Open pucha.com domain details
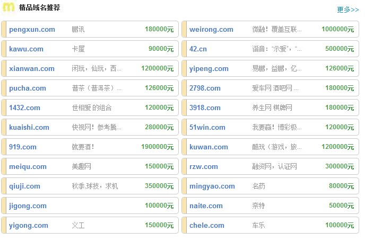365x241 pixels. pyautogui.click(x=28, y=88)
